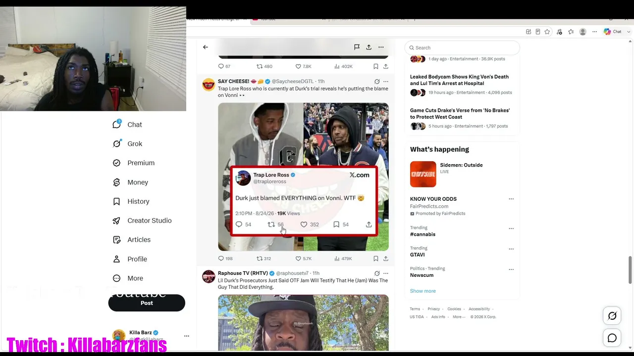Open more options for KNOW YOUR ODDS ad
Screen dimensions: 634x356
pyautogui.click(x=511, y=199)
